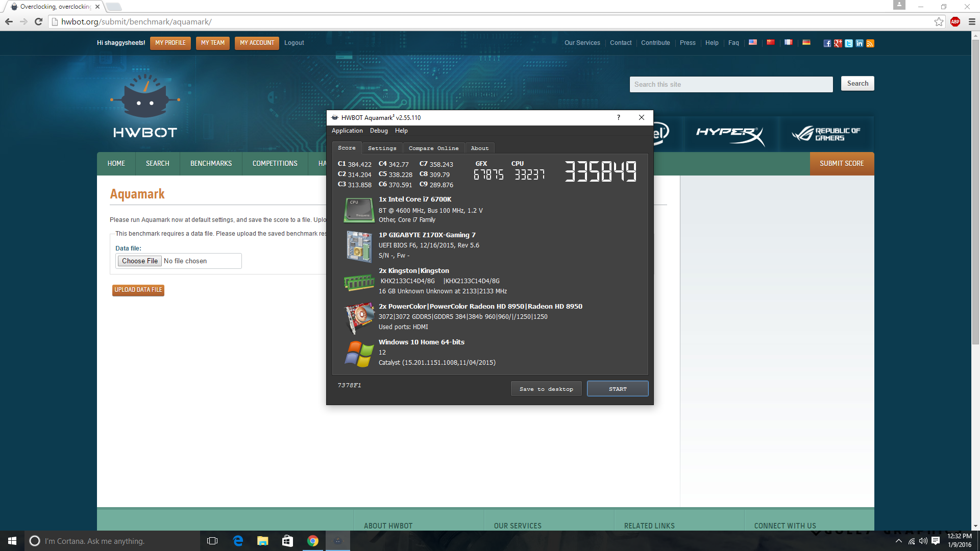Switch to the About tab

pos(480,148)
